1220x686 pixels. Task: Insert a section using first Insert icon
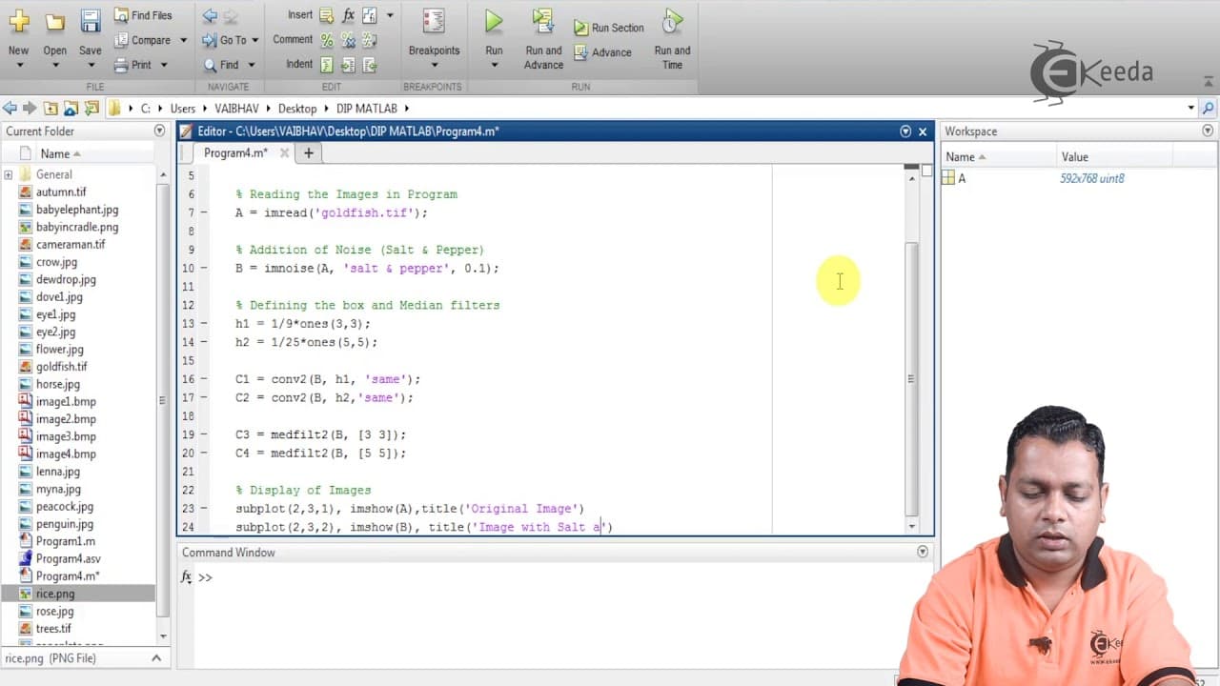pos(327,15)
